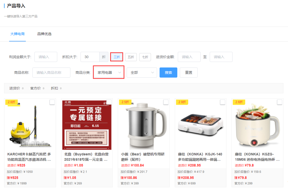The height and width of the screenshot is (188, 288).
Task: Switch to the 大牌电商 tab
Action: 17,34
